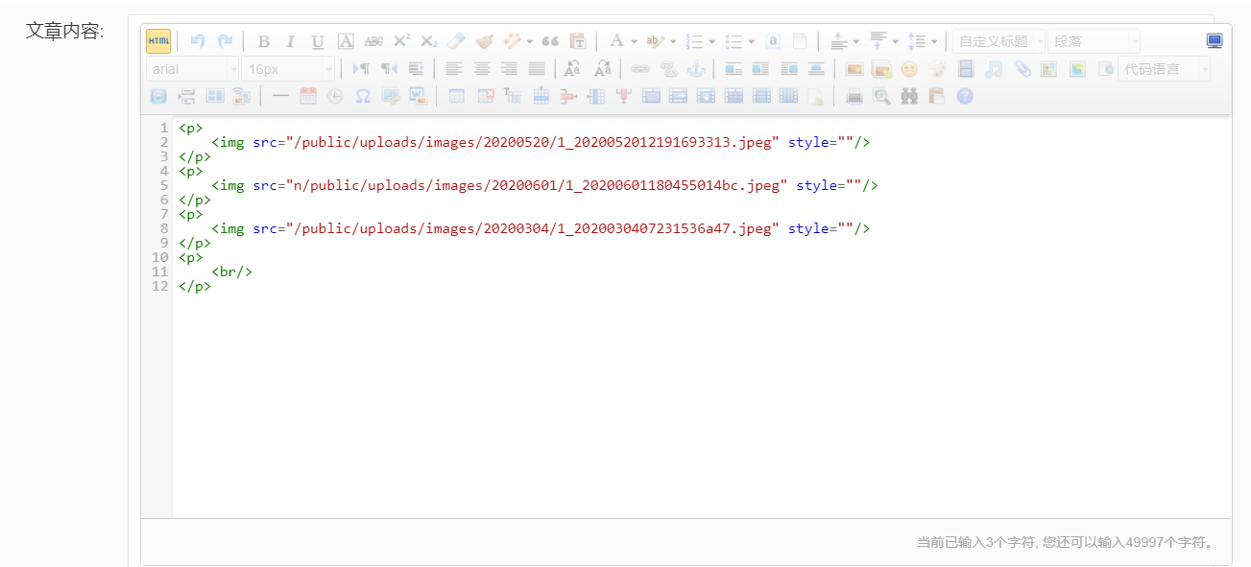The image size is (1251, 567).
Task: Open font color picker arrow
Action: [635, 41]
